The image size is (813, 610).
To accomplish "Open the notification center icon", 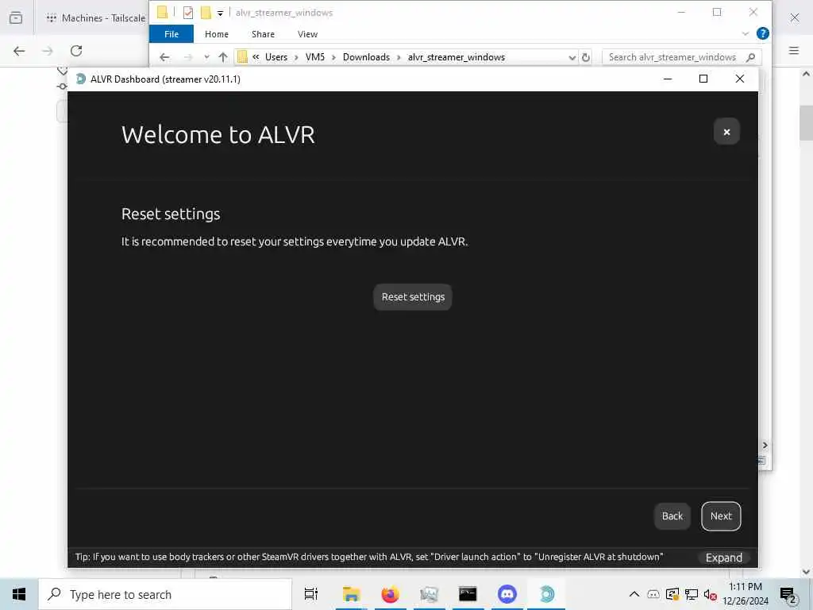I will coord(788,595).
